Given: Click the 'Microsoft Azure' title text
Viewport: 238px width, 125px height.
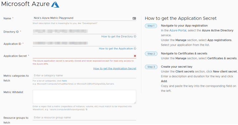Looking at the screenshot, I should pos(25,4).
